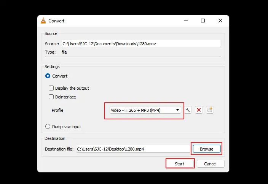This screenshot has width=268, height=184.
Task: Open the Profile dropdown Video - H.265 + MP3 (MP4)
Action: [145, 110]
